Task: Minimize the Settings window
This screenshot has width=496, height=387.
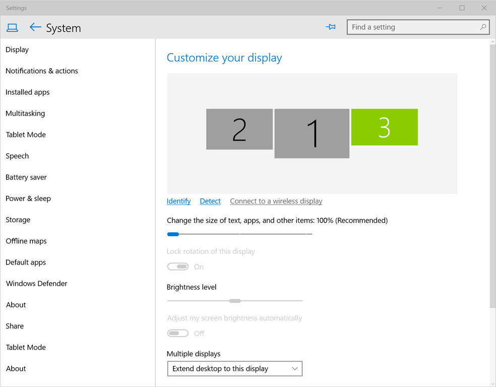Action: tap(440, 8)
